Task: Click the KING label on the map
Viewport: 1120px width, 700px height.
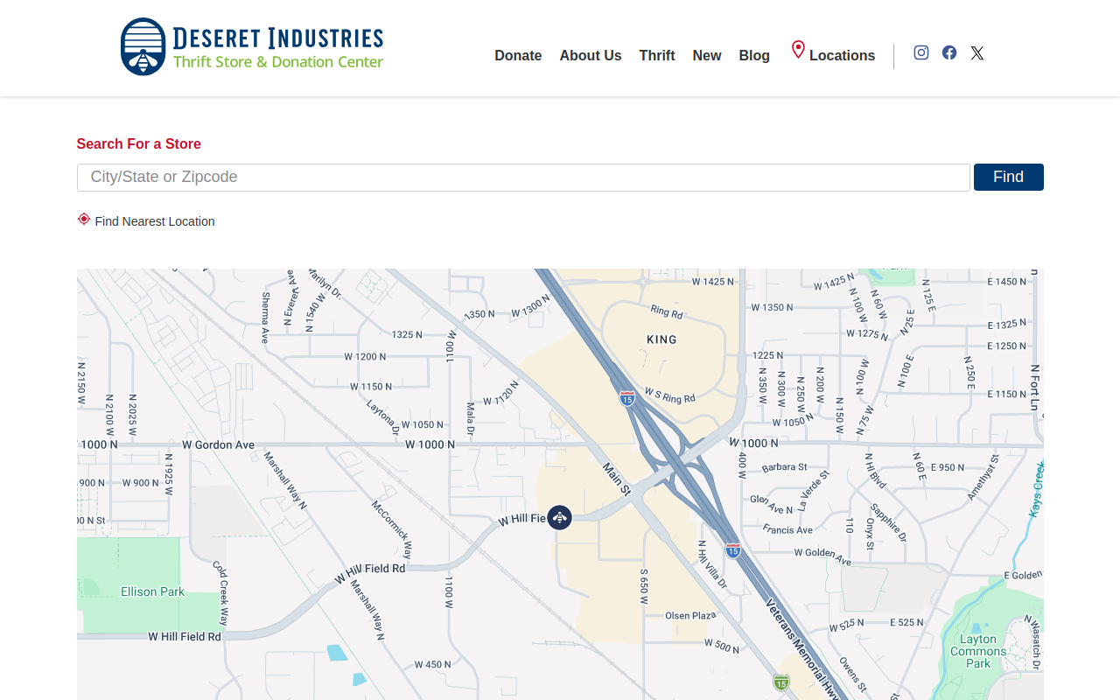Action: (661, 339)
